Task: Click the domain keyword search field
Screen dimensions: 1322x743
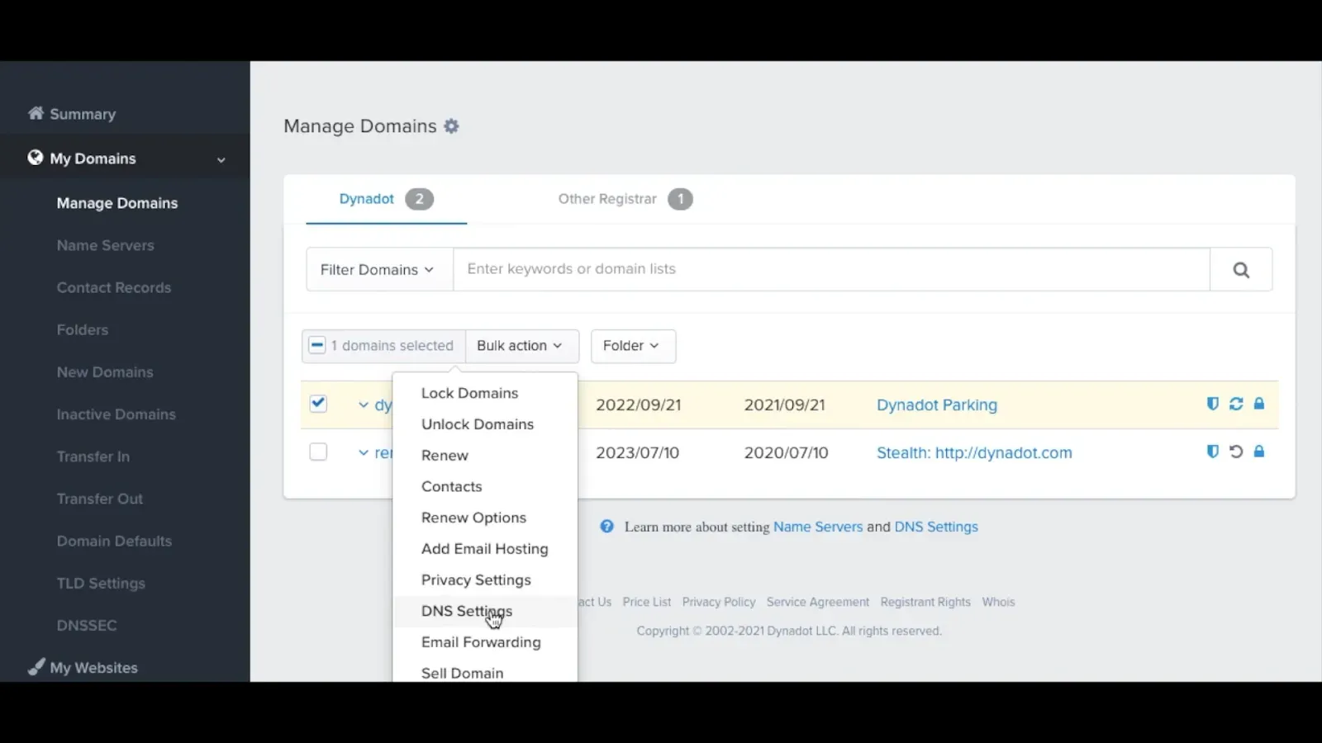Action: [x=831, y=269]
